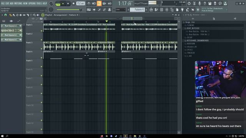The height and width of the screenshot is (138, 246).
Task: Open the Mixer view icon
Action: click(167, 10)
